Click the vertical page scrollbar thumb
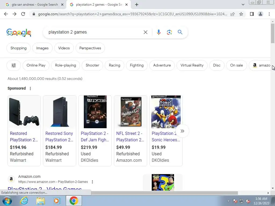Image resolution: width=275 pixels, height=206 pixels. point(273,33)
